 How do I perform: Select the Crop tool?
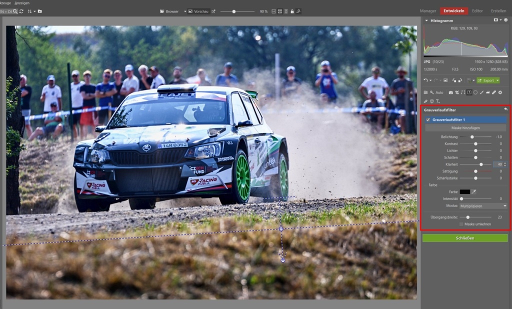457,92
